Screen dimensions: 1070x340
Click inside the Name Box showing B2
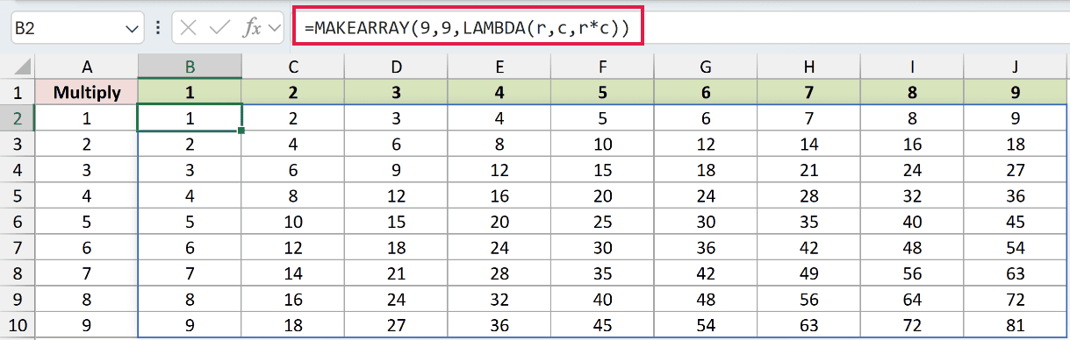pos(67,27)
